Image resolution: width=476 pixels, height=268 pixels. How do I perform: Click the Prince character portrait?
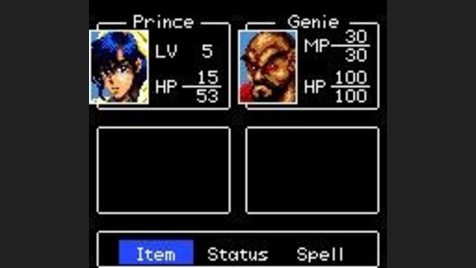pyautogui.click(x=119, y=67)
